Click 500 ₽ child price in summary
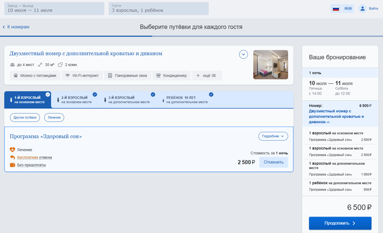Screen dimensions: 383x233 click(x=368, y=189)
